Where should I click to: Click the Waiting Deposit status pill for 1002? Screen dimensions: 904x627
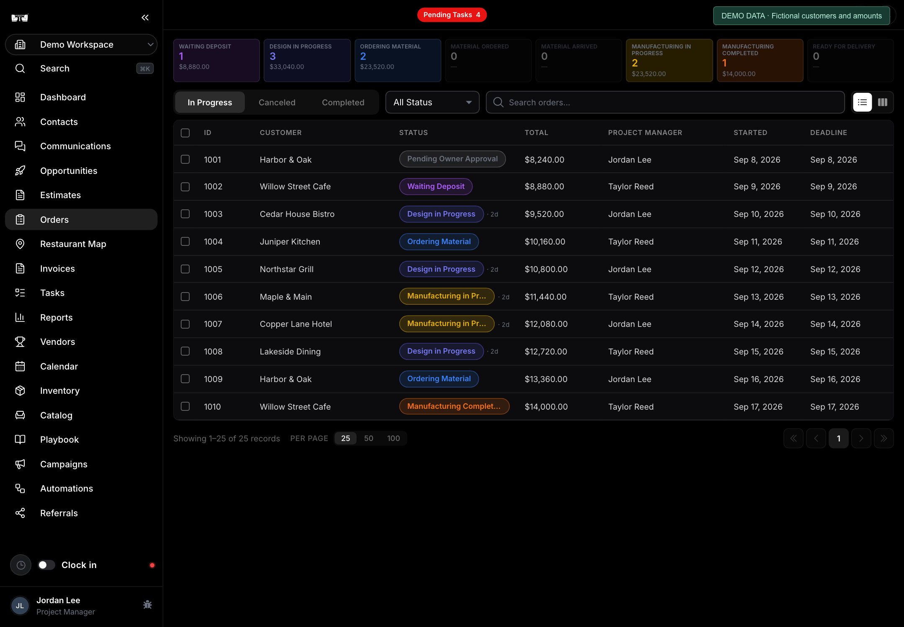436,186
